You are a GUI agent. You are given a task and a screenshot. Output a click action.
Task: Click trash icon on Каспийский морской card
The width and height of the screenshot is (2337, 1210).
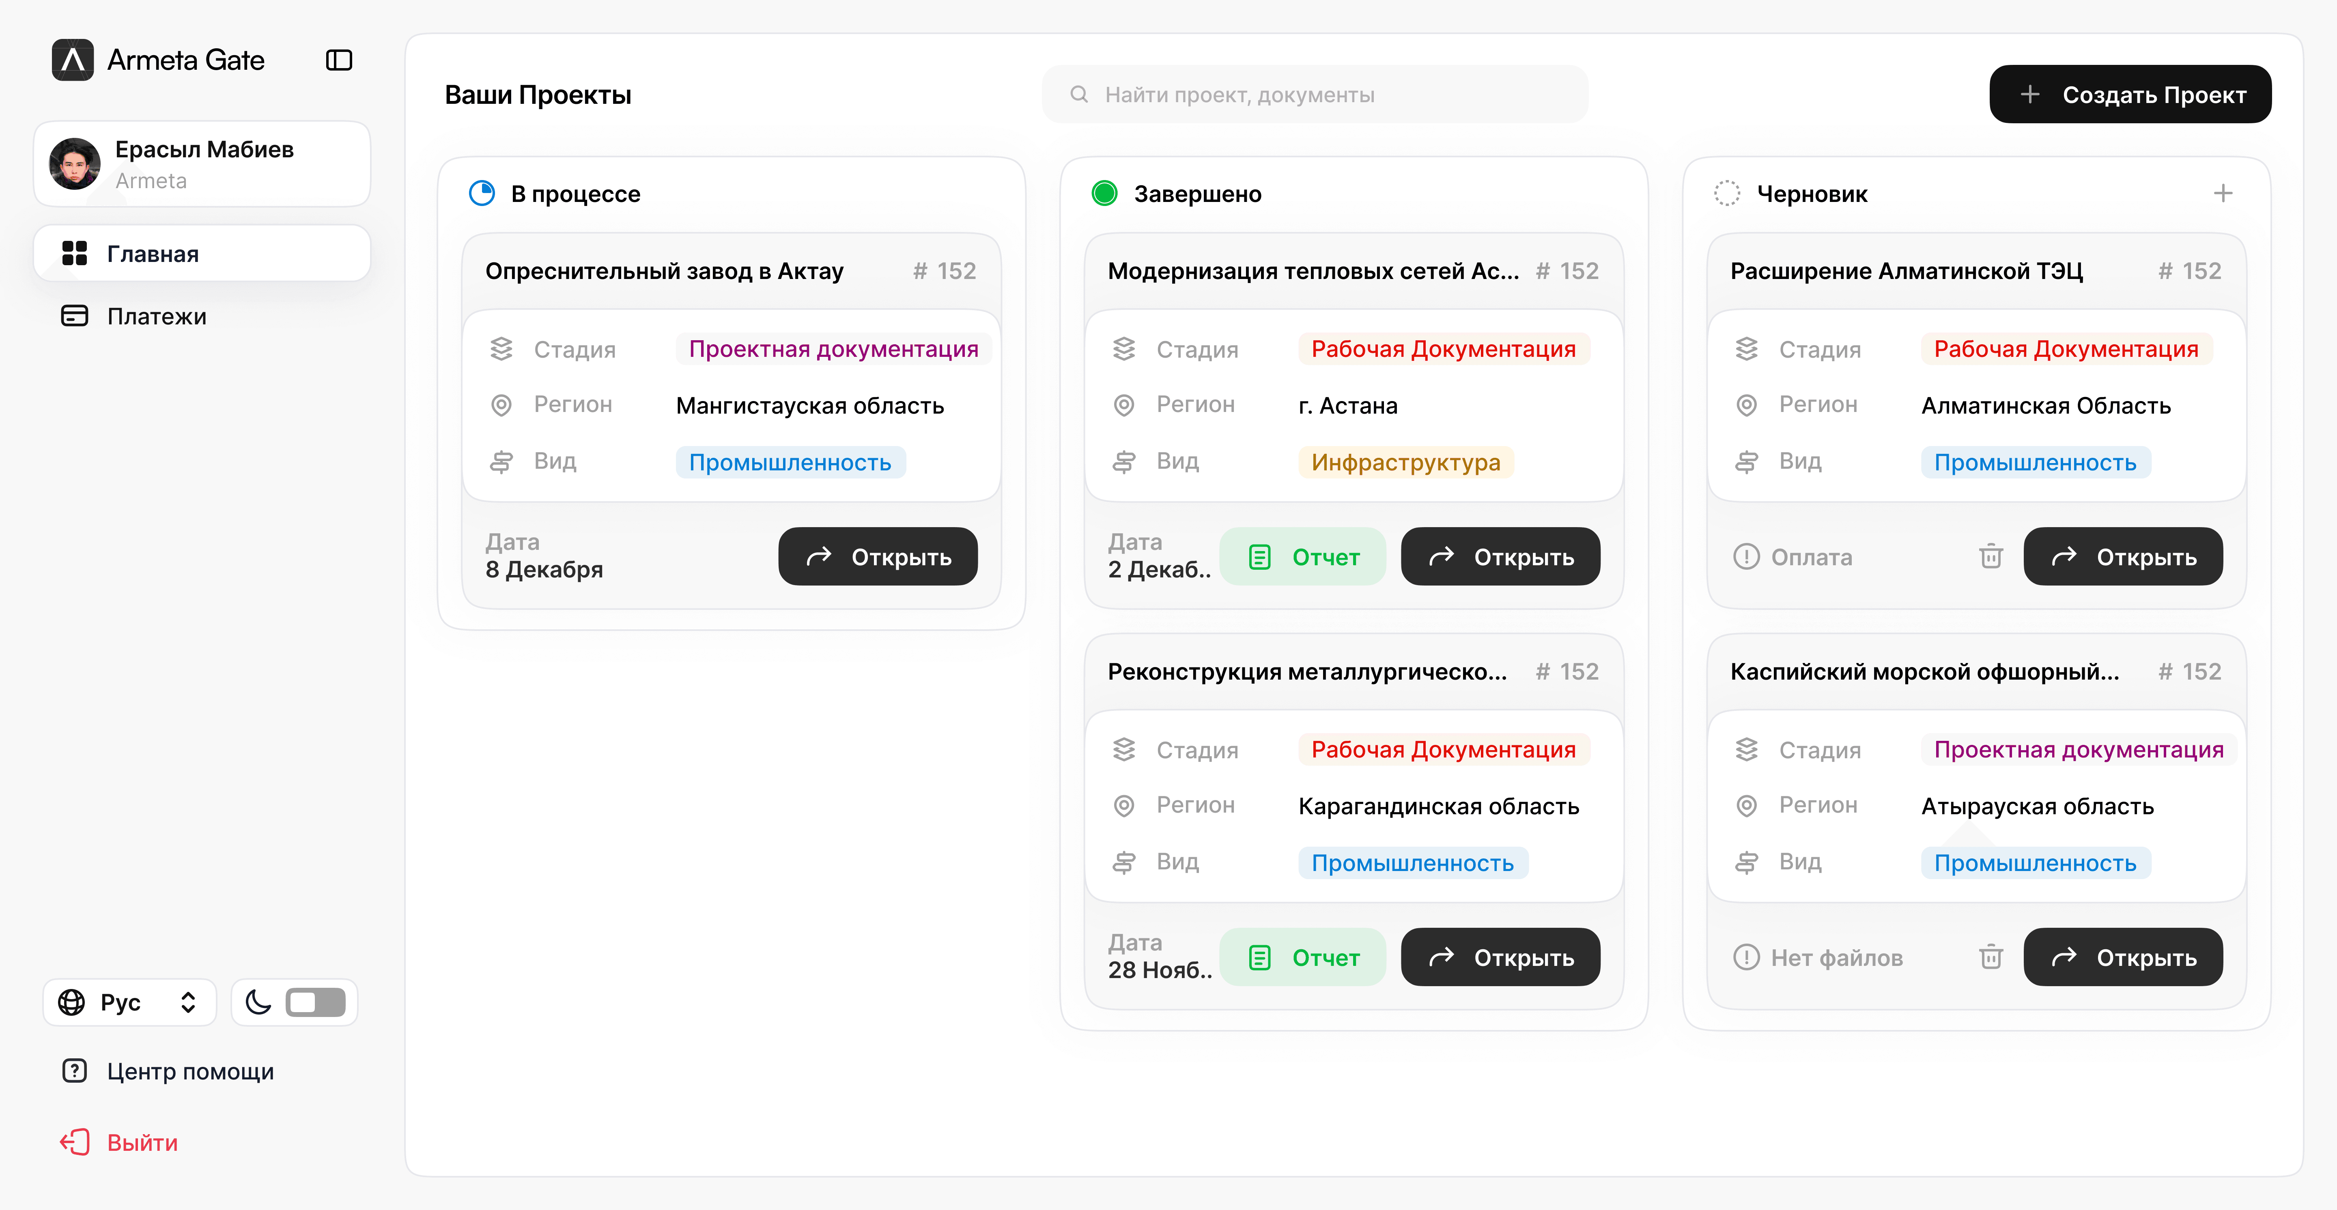coord(1991,956)
